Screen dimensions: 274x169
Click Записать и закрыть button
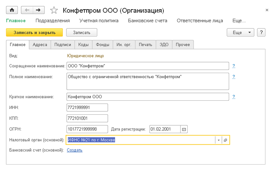click(34, 32)
